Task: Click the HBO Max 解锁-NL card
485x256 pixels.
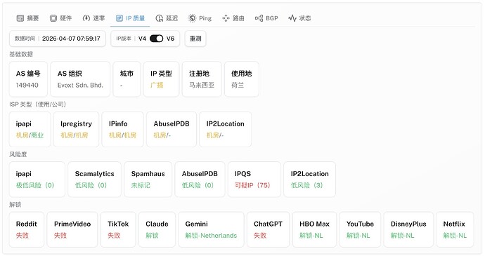Action: (314, 229)
